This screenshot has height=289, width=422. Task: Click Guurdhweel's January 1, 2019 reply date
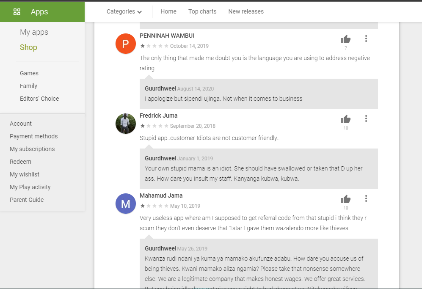pyautogui.click(x=195, y=159)
